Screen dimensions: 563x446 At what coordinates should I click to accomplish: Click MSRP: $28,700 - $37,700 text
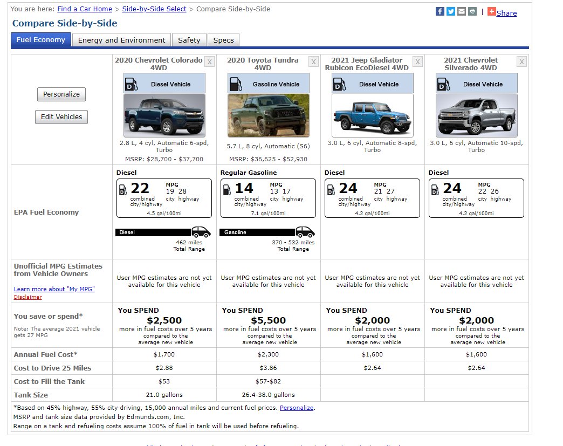pos(164,159)
